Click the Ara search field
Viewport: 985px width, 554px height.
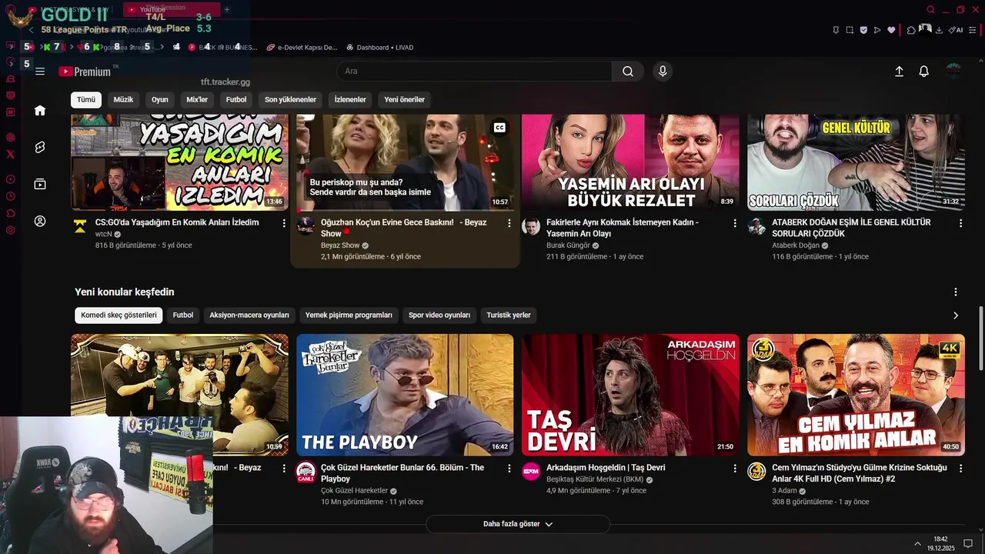coord(475,72)
